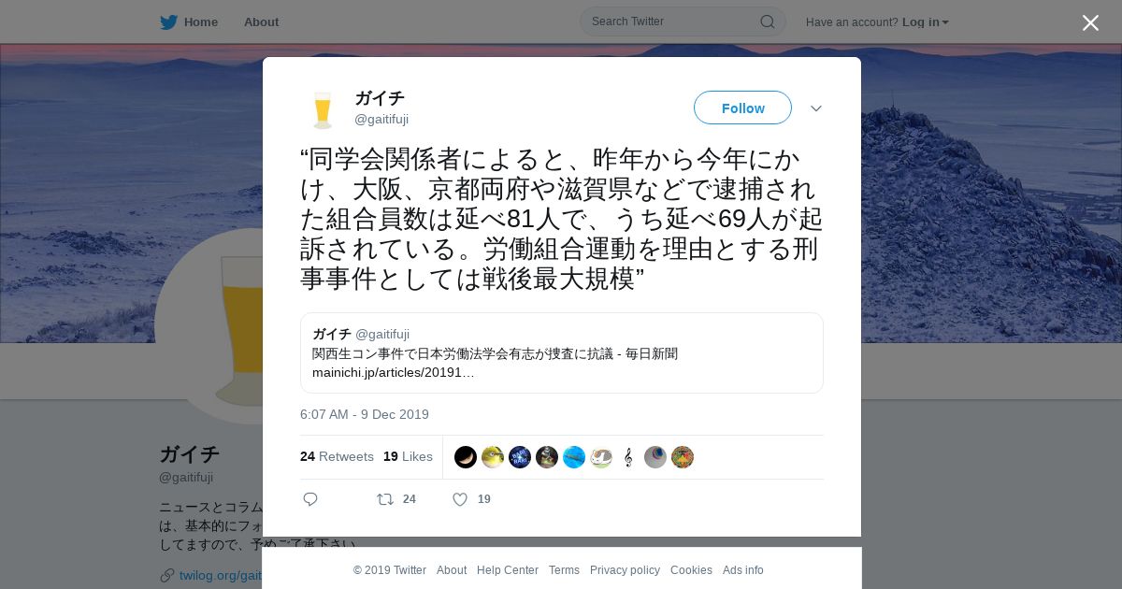View the 19 Likes list
The image size is (1122, 589).
[x=408, y=456]
